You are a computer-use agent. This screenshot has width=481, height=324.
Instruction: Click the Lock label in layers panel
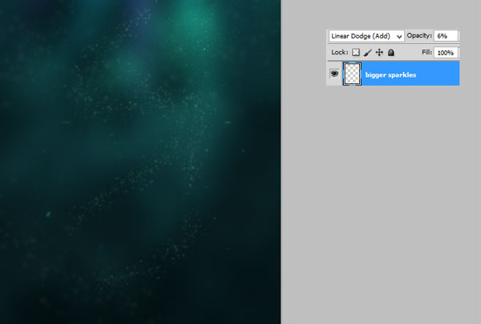[x=339, y=53]
